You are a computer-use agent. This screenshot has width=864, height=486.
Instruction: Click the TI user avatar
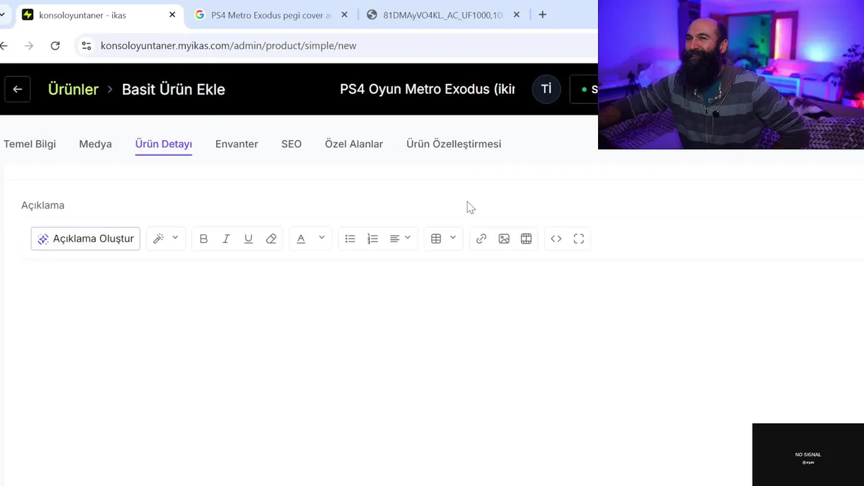(546, 89)
